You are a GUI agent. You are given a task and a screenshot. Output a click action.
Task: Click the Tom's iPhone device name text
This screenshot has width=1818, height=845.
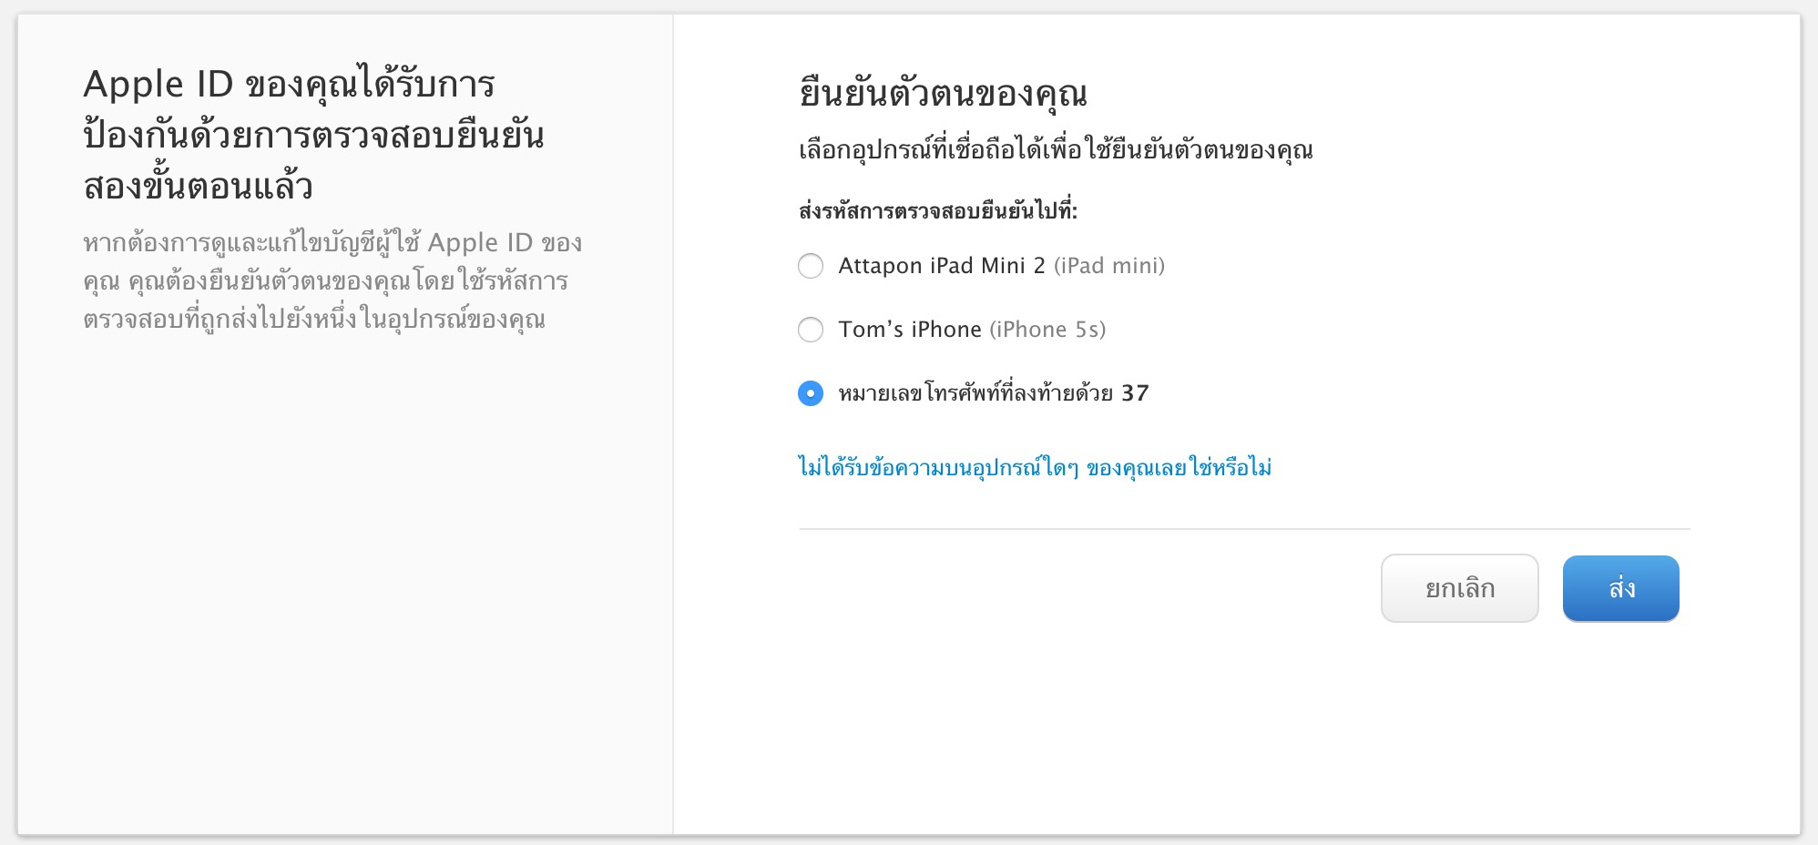[907, 330]
